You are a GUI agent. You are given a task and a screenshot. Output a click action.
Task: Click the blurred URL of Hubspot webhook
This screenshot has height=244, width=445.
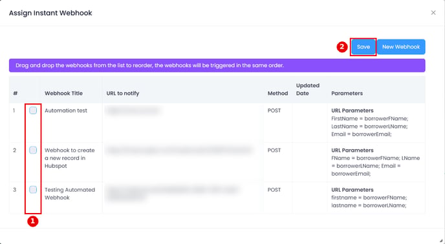point(179,150)
